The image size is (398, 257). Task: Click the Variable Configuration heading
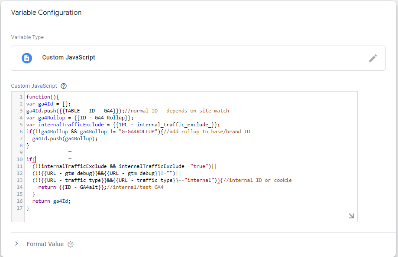(46, 13)
